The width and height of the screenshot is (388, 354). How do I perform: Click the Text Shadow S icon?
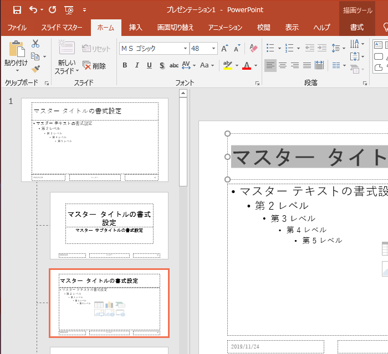[162, 65]
